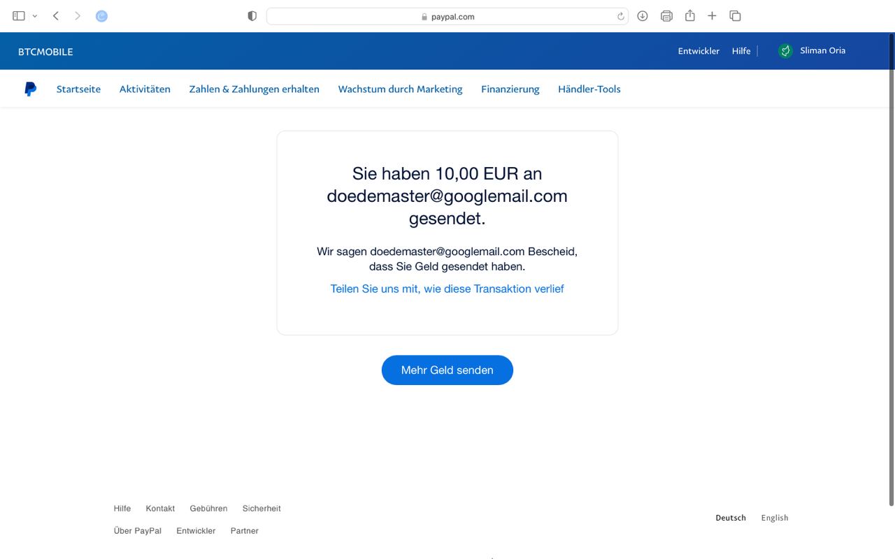The image size is (895, 559).
Task: Expand the sidebar dropdown chevron
Action: pyautogui.click(x=35, y=16)
